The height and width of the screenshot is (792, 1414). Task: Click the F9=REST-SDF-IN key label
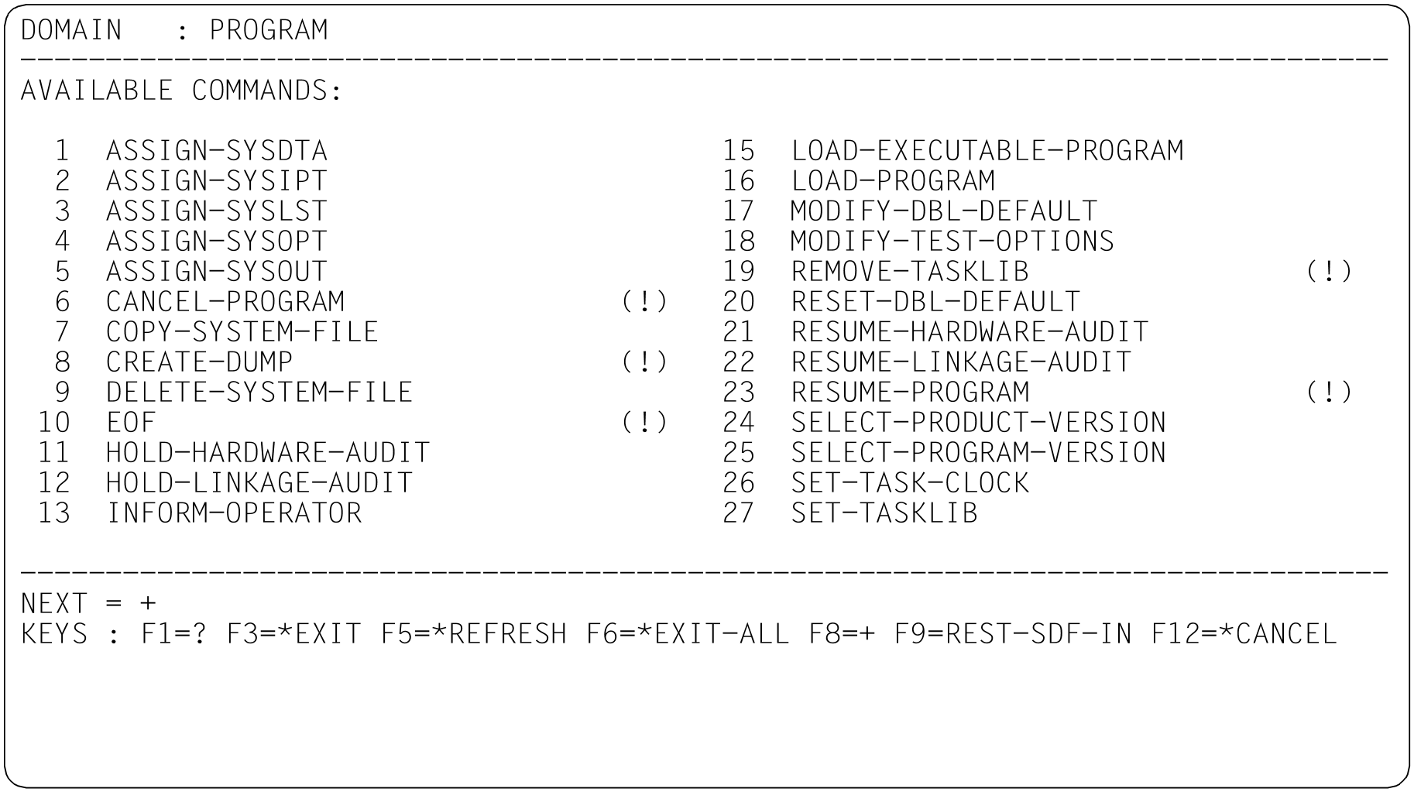click(1013, 633)
